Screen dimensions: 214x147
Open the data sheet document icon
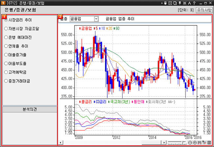209,143
